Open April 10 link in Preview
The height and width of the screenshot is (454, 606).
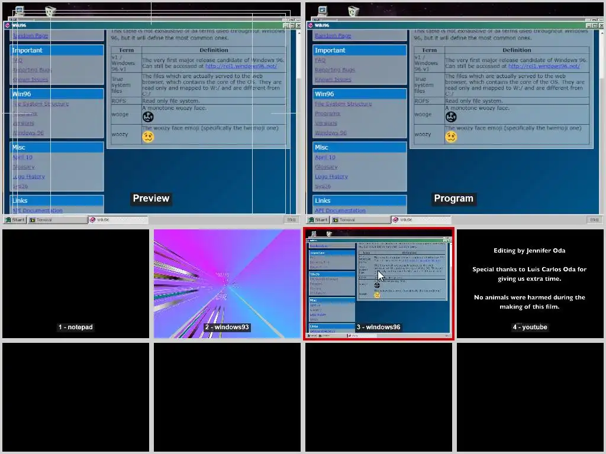pos(22,157)
